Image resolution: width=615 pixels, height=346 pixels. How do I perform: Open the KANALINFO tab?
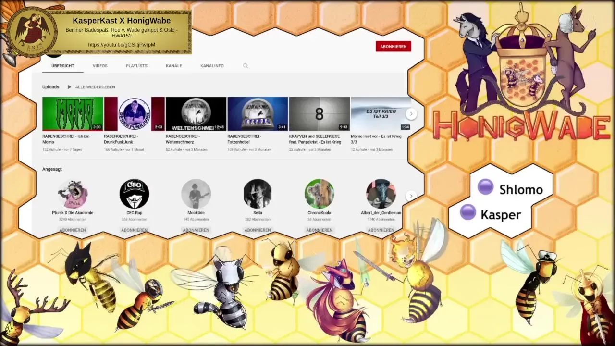(212, 66)
